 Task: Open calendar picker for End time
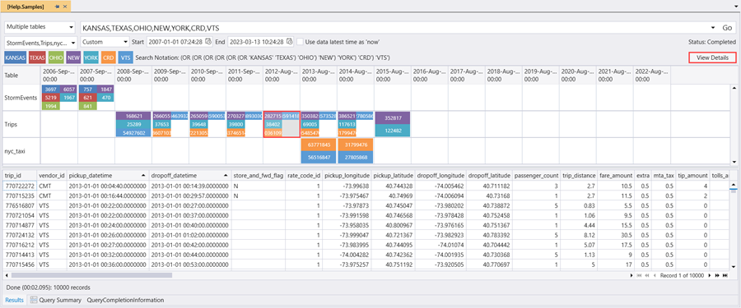pos(289,42)
